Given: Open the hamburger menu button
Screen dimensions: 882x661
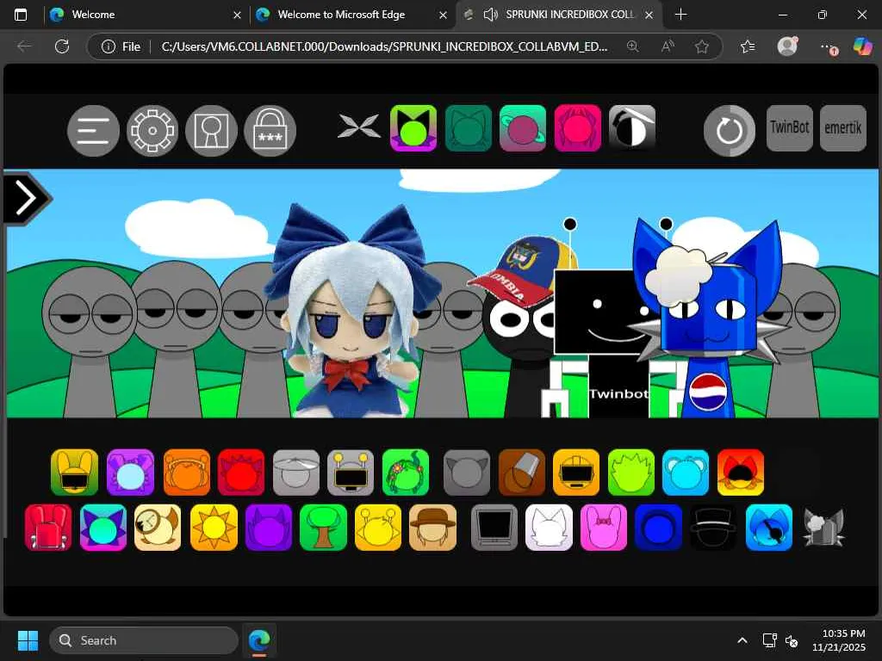Looking at the screenshot, I should (93, 131).
